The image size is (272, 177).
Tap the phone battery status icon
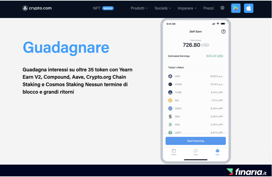click(223, 24)
